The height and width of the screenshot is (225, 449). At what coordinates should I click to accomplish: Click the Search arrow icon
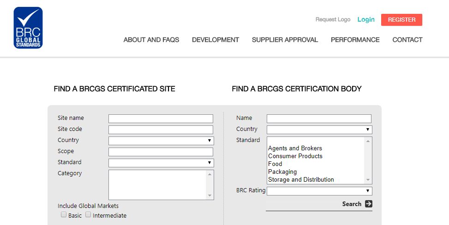[369, 204]
